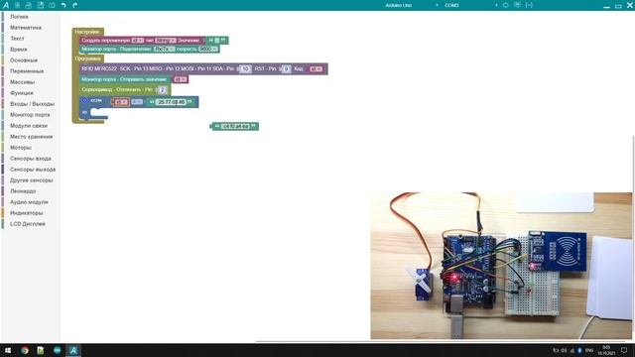Open variable name dropdown in Создать переменную block
Viewport: 635px width, 357px height.
(137, 41)
